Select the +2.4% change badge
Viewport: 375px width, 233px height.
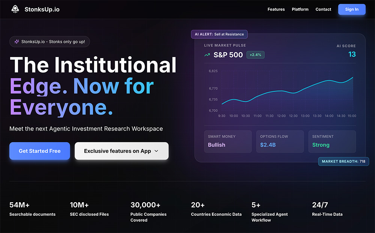pyautogui.click(x=256, y=55)
